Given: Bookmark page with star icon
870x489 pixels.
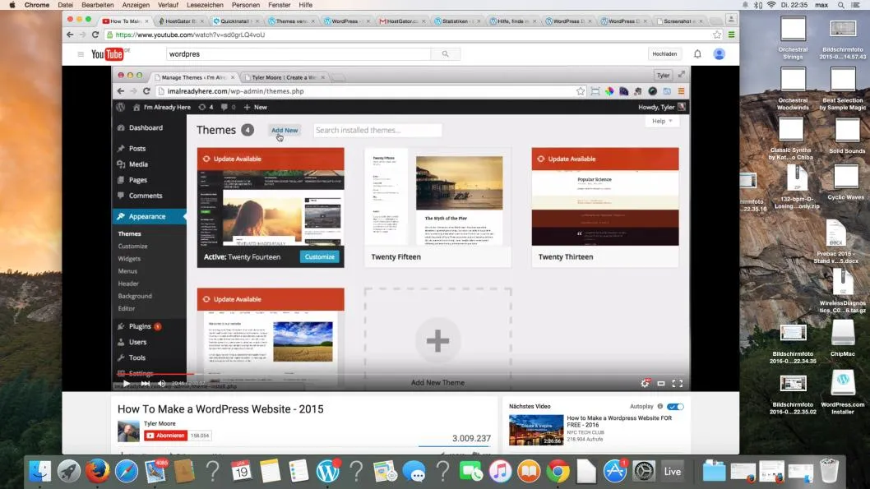Looking at the screenshot, I should click(717, 35).
